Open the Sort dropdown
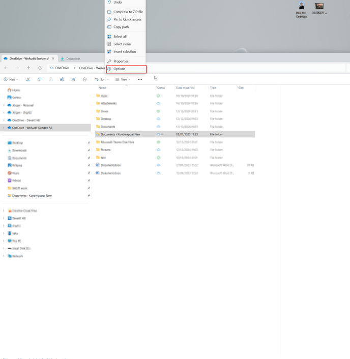 coord(102,79)
